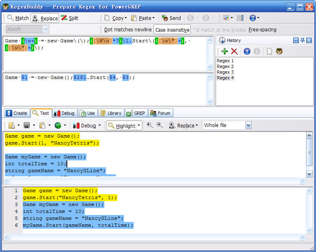Click the RegexBuddy owl icon in History
The image size is (316, 252).
click(279, 51)
